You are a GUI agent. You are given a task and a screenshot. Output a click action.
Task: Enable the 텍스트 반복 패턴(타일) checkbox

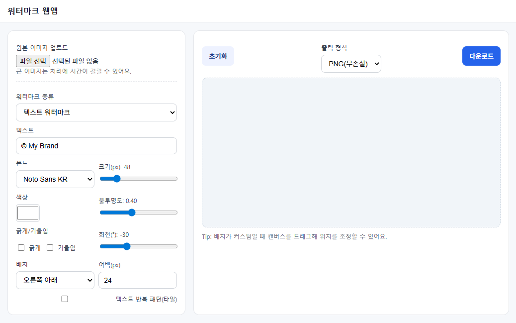point(65,299)
